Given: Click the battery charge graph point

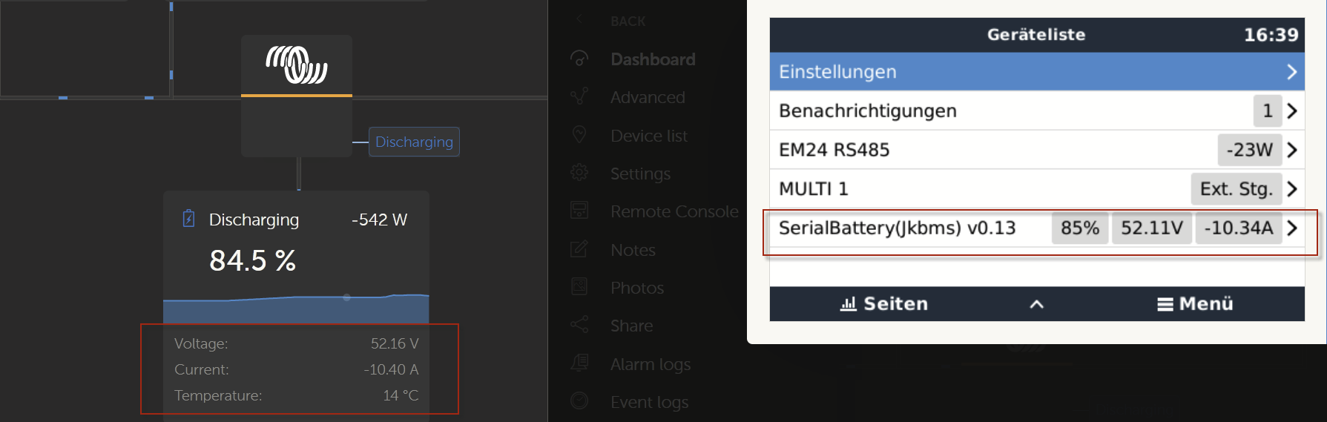Looking at the screenshot, I should tap(346, 297).
